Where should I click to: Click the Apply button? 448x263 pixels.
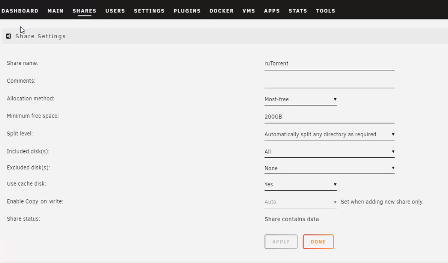(281, 242)
